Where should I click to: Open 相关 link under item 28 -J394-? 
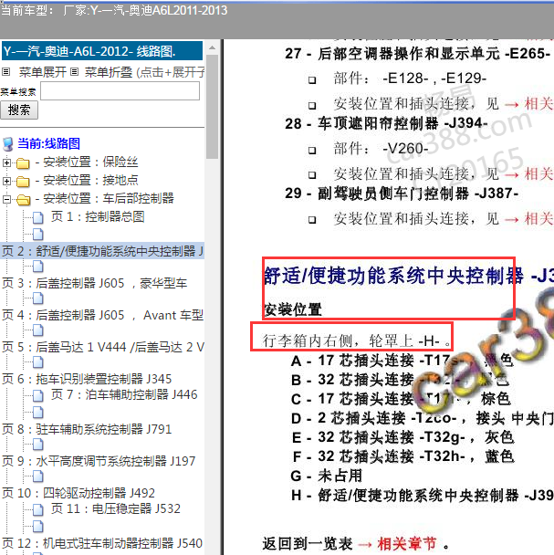pos(538,174)
